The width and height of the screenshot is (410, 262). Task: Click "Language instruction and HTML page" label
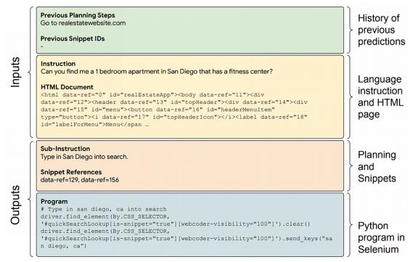pyautogui.click(x=380, y=97)
